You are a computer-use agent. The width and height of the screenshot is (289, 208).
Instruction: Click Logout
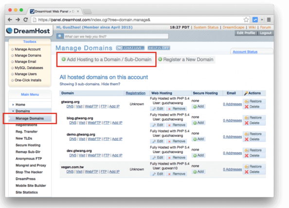click(x=266, y=33)
